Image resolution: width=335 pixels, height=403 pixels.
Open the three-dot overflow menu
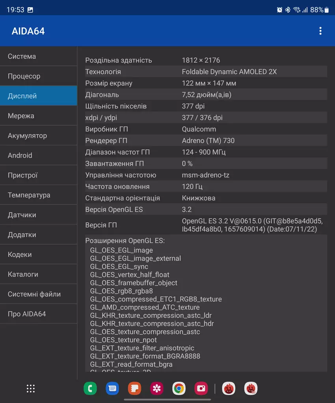(x=320, y=31)
